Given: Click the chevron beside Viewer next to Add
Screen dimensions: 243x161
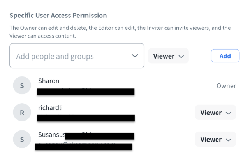Looking at the screenshot, I should pos(181,56).
